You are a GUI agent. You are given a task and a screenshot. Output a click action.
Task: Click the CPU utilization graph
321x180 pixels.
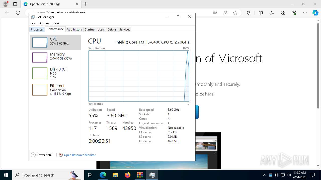pos(139,76)
